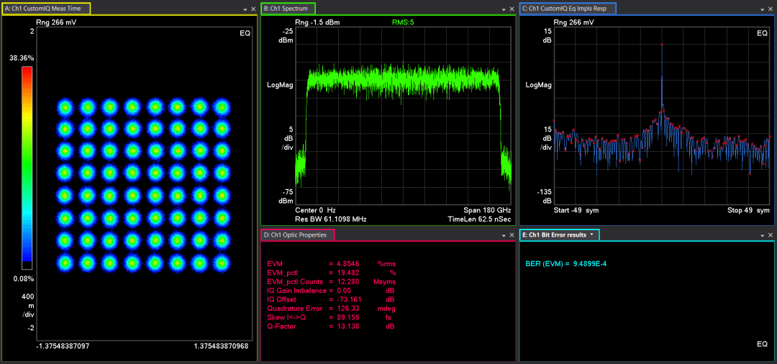Click Start -49 sym label
Viewport: 777px width, 364px height.
576,210
